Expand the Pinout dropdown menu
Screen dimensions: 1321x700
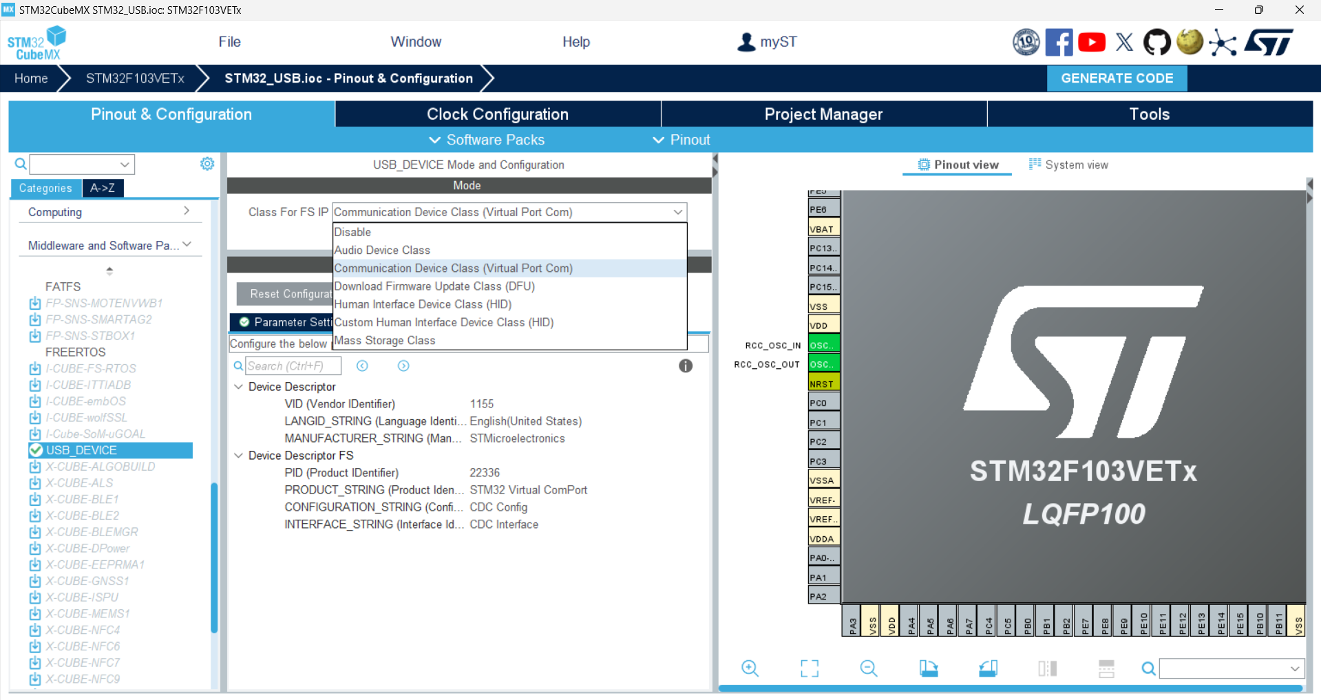coord(681,140)
